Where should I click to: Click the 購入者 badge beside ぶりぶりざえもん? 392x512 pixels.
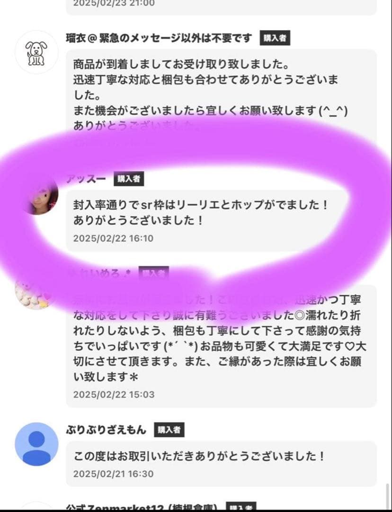tap(169, 430)
